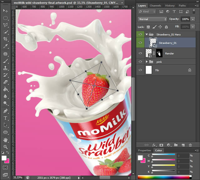The width and height of the screenshot is (200, 180).
Task: Filter layers by shape layers
Action: coord(181,12)
